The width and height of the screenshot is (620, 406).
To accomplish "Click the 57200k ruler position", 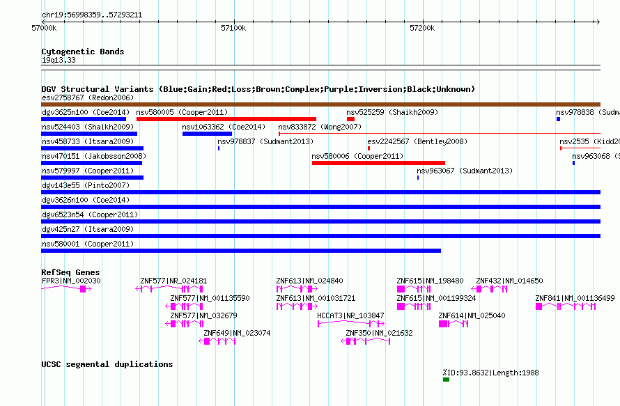I will (x=422, y=28).
